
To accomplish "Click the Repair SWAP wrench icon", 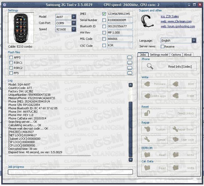I will pos(175,129).
